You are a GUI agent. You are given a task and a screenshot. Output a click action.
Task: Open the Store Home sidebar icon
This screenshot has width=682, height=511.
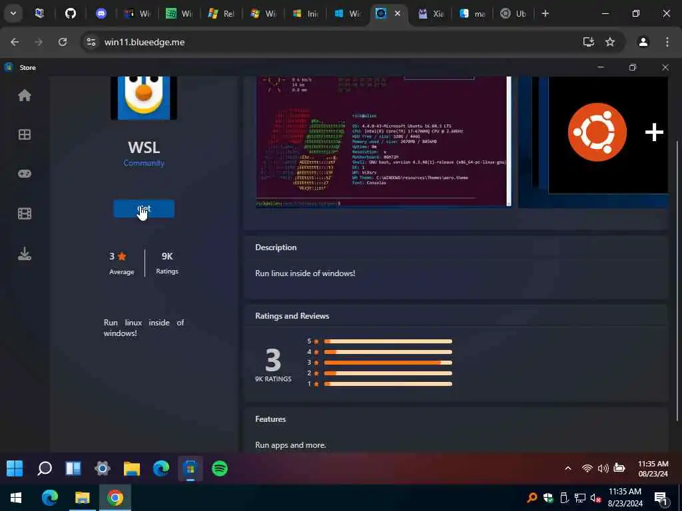25,95
